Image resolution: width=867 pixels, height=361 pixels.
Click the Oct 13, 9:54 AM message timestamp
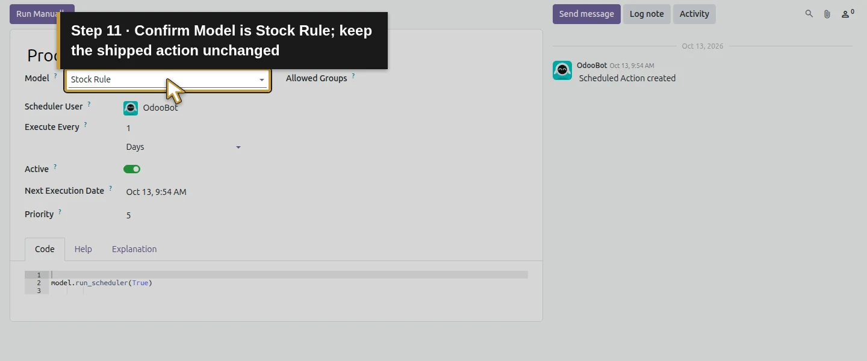[632, 66]
